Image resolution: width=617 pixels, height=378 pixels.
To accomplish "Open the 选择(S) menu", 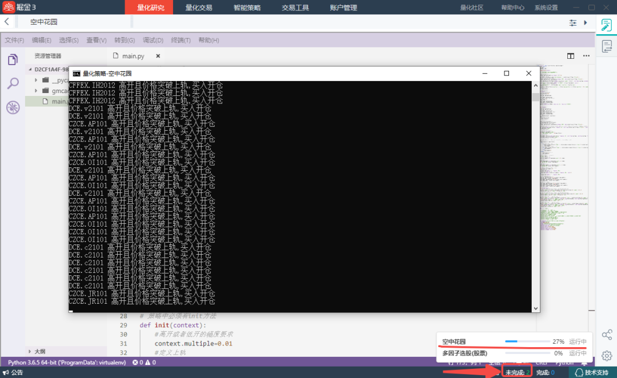I will coord(69,40).
